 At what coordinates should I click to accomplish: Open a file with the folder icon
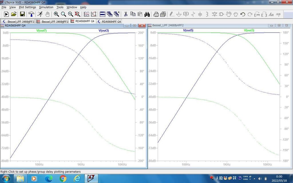(14, 14)
